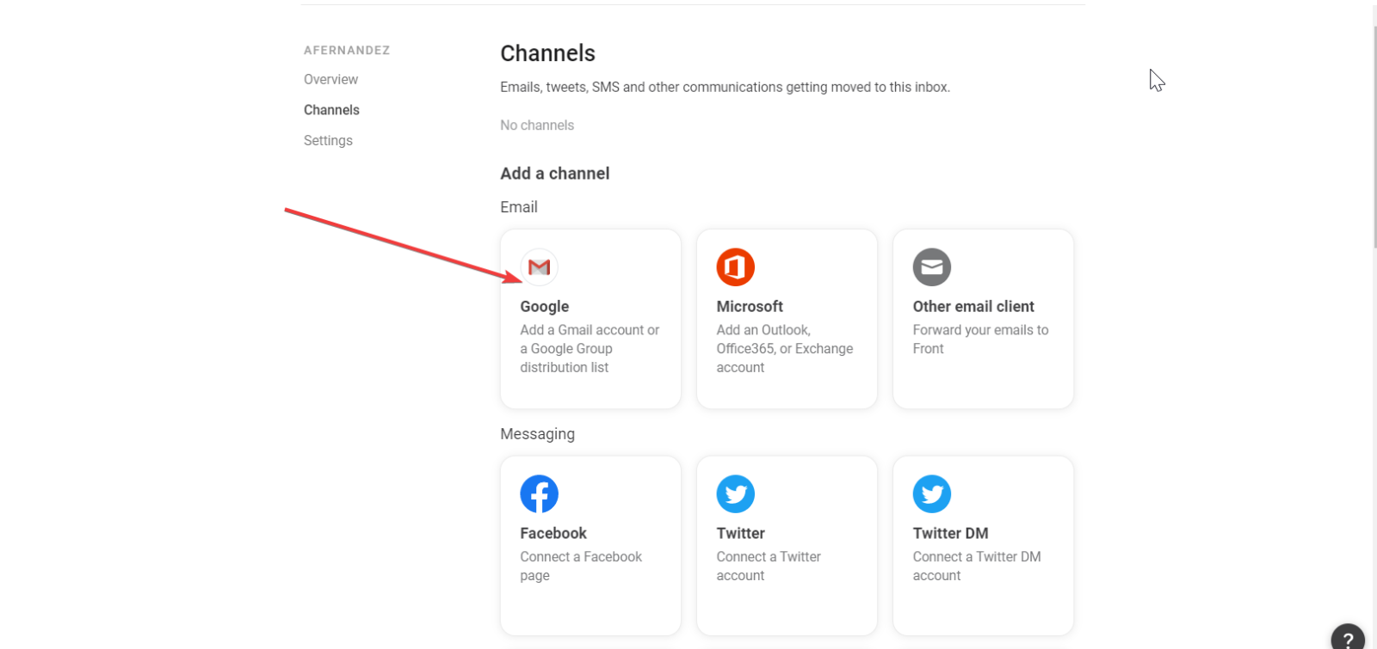Image resolution: width=1377 pixels, height=649 pixels.
Task: Click the Messaging section label
Action: [x=538, y=434]
